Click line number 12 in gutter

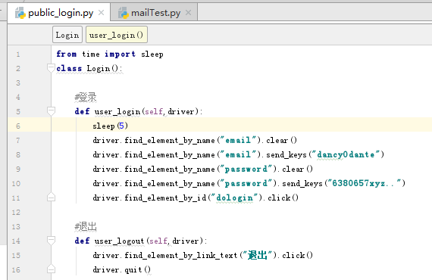click(x=16, y=213)
